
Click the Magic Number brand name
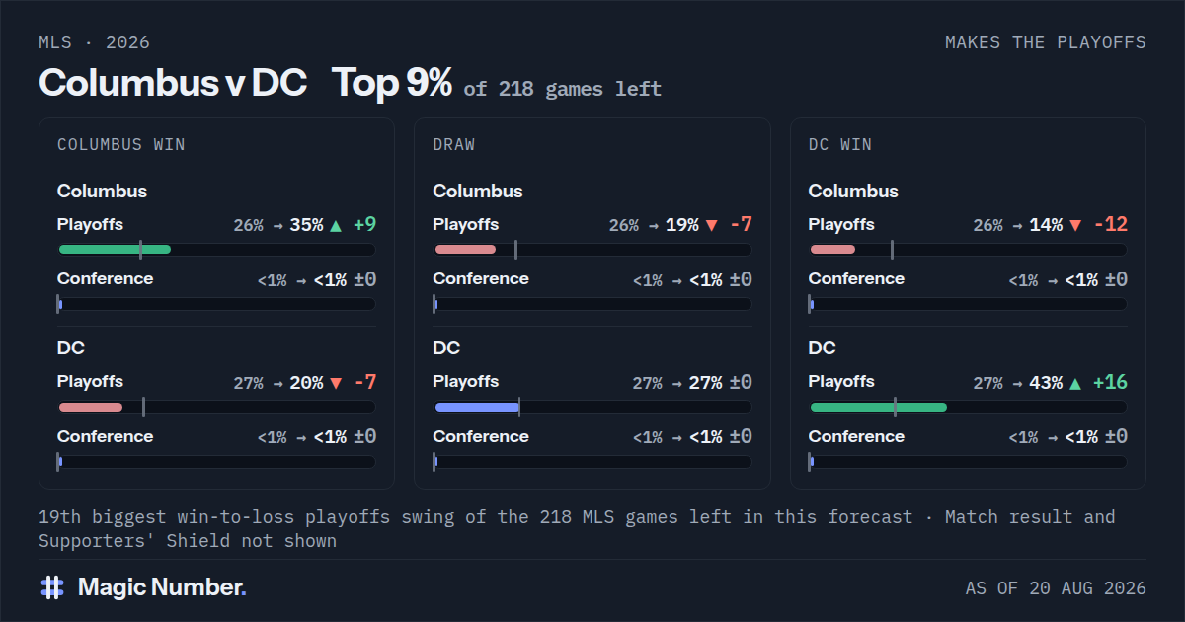pos(162,587)
